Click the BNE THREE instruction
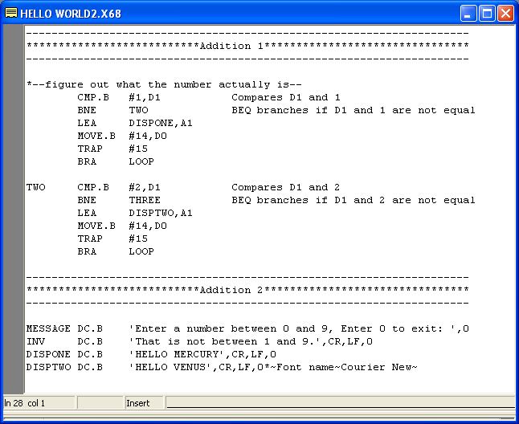519x424 pixels. 119,200
